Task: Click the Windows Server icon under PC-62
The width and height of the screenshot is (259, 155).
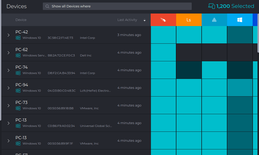Action: [x=18, y=55]
